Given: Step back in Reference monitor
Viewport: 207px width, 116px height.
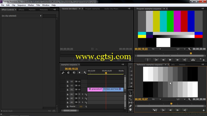Looking at the screenshot, I should coord(170,110).
